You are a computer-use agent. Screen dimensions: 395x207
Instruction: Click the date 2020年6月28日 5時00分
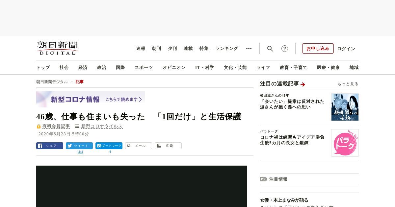click(64, 134)
